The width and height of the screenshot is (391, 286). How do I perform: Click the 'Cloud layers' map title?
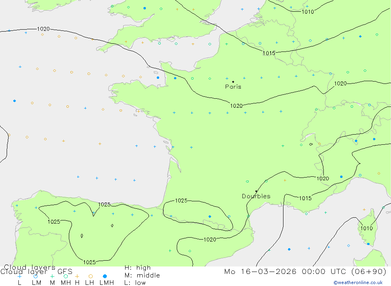pyautogui.click(x=30, y=267)
